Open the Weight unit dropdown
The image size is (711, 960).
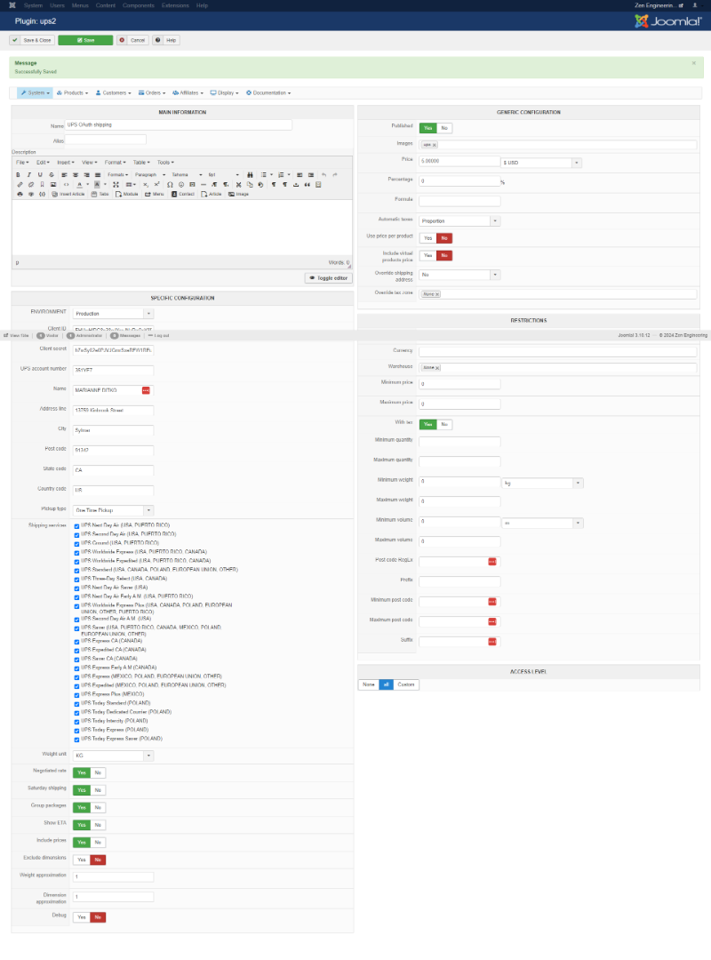pyautogui.click(x=113, y=756)
